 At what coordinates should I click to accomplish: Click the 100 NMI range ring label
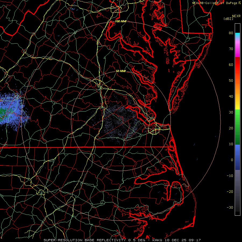pyautogui.click(x=121, y=21)
